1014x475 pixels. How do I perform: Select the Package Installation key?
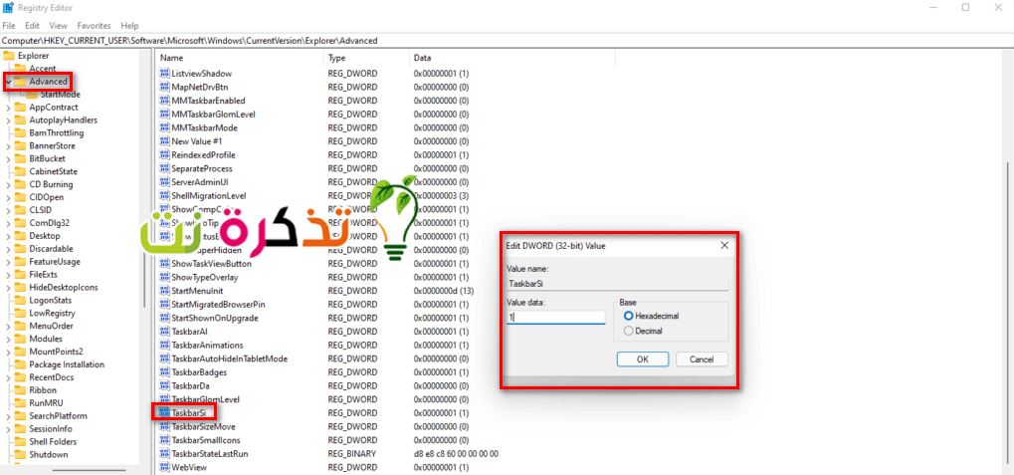click(x=66, y=364)
